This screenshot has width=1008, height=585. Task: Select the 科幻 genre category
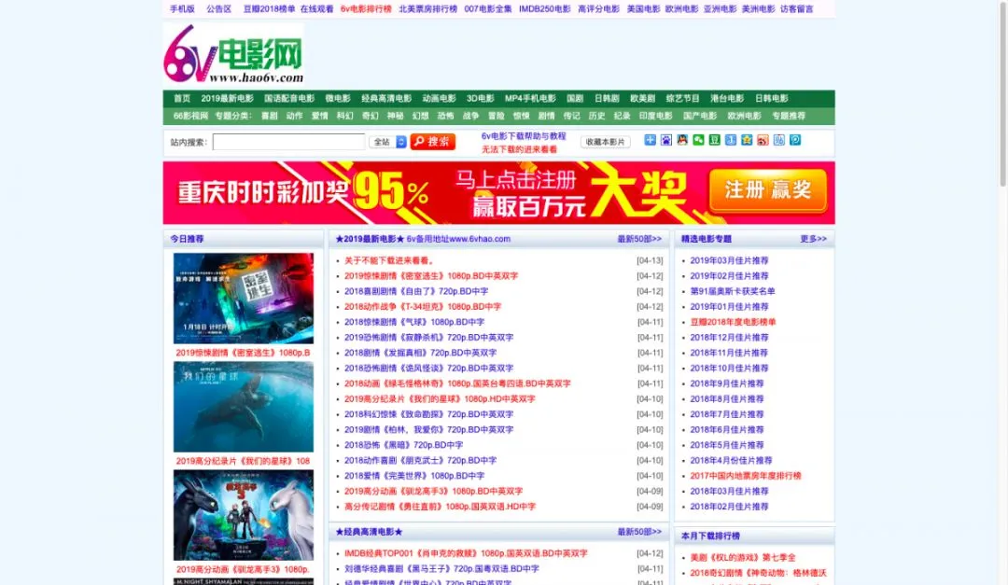point(344,116)
